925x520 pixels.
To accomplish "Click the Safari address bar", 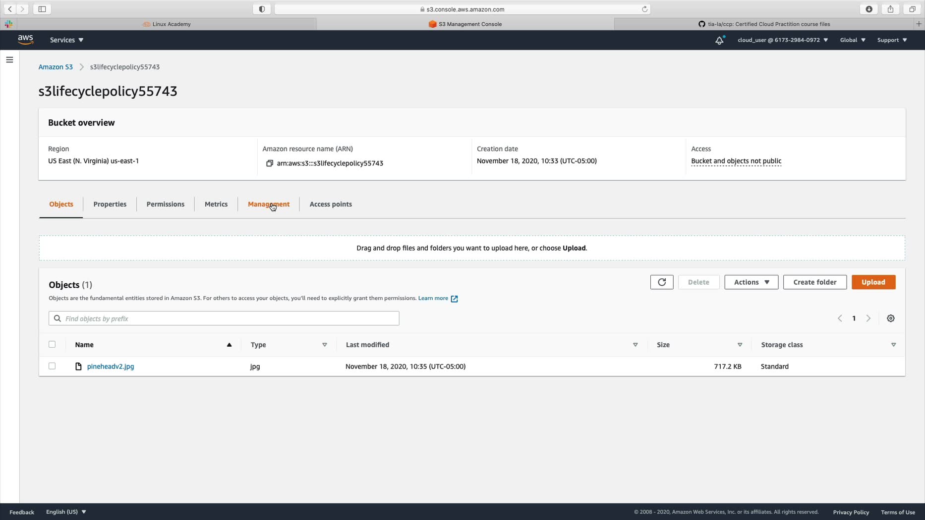I will [462, 9].
